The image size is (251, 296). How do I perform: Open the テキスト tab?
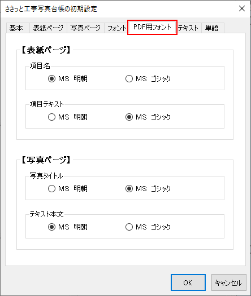point(189,28)
